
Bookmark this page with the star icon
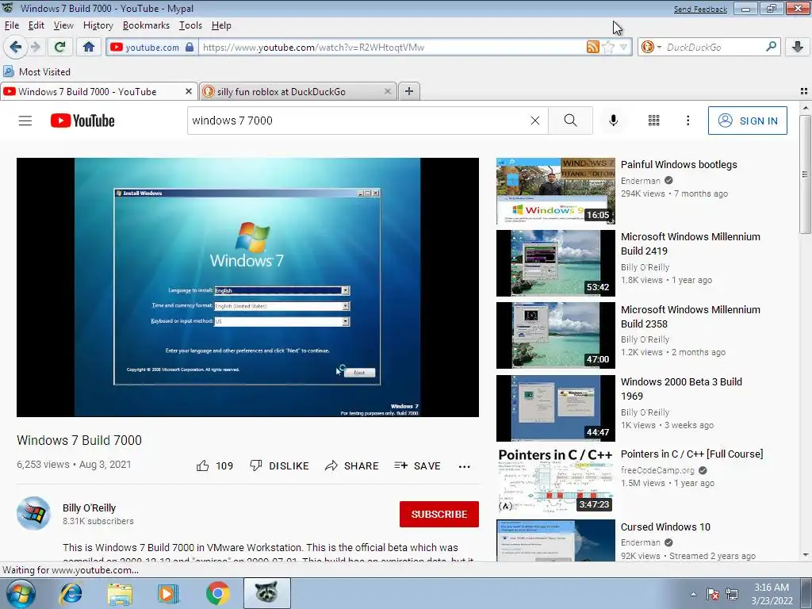click(x=608, y=47)
